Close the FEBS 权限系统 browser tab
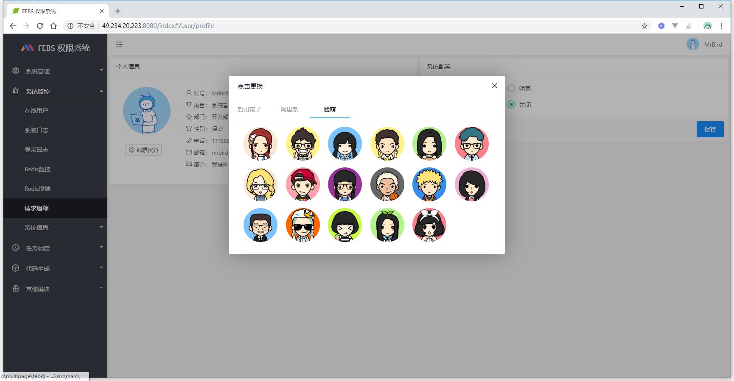The width and height of the screenshot is (734, 381). click(x=102, y=11)
